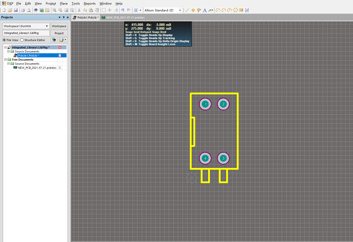Click the Place Full Circle arc tool
The image size is (353, 242).
(235, 10)
